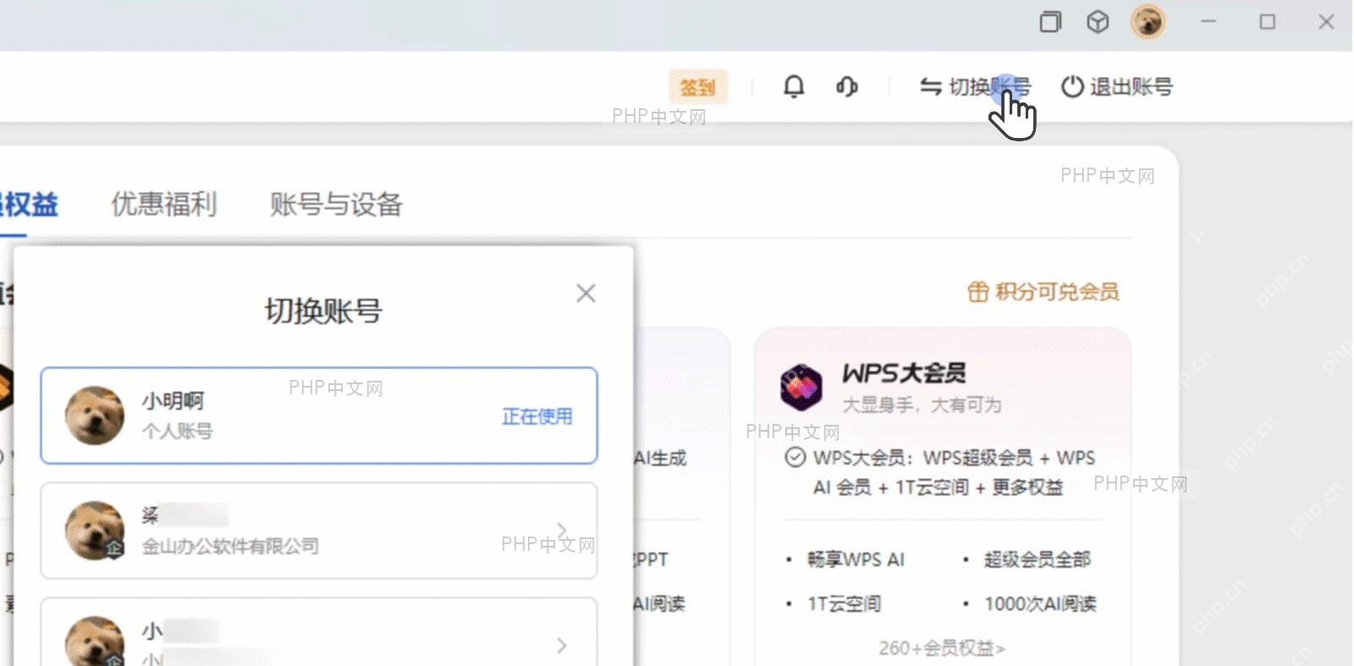The height and width of the screenshot is (666, 1354).
Task: Click the check mark icon before WPS大会员 description
Action: (795, 458)
